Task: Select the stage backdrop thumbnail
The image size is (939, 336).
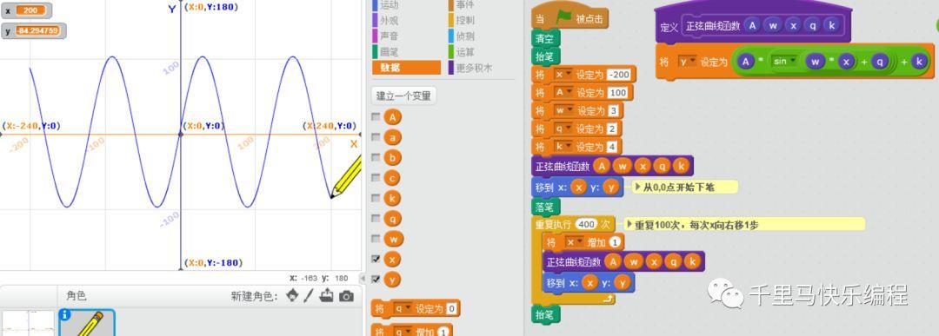Action: click(x=28, y=323)
